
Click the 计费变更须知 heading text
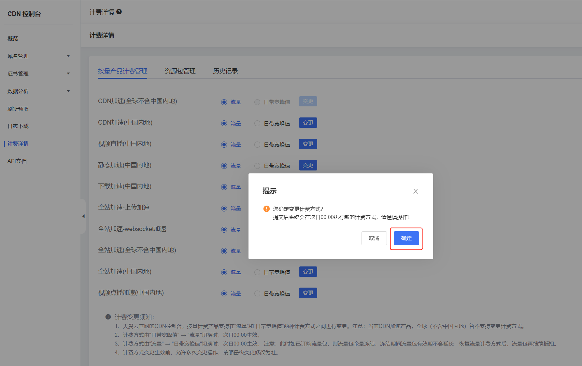(134, 317)
